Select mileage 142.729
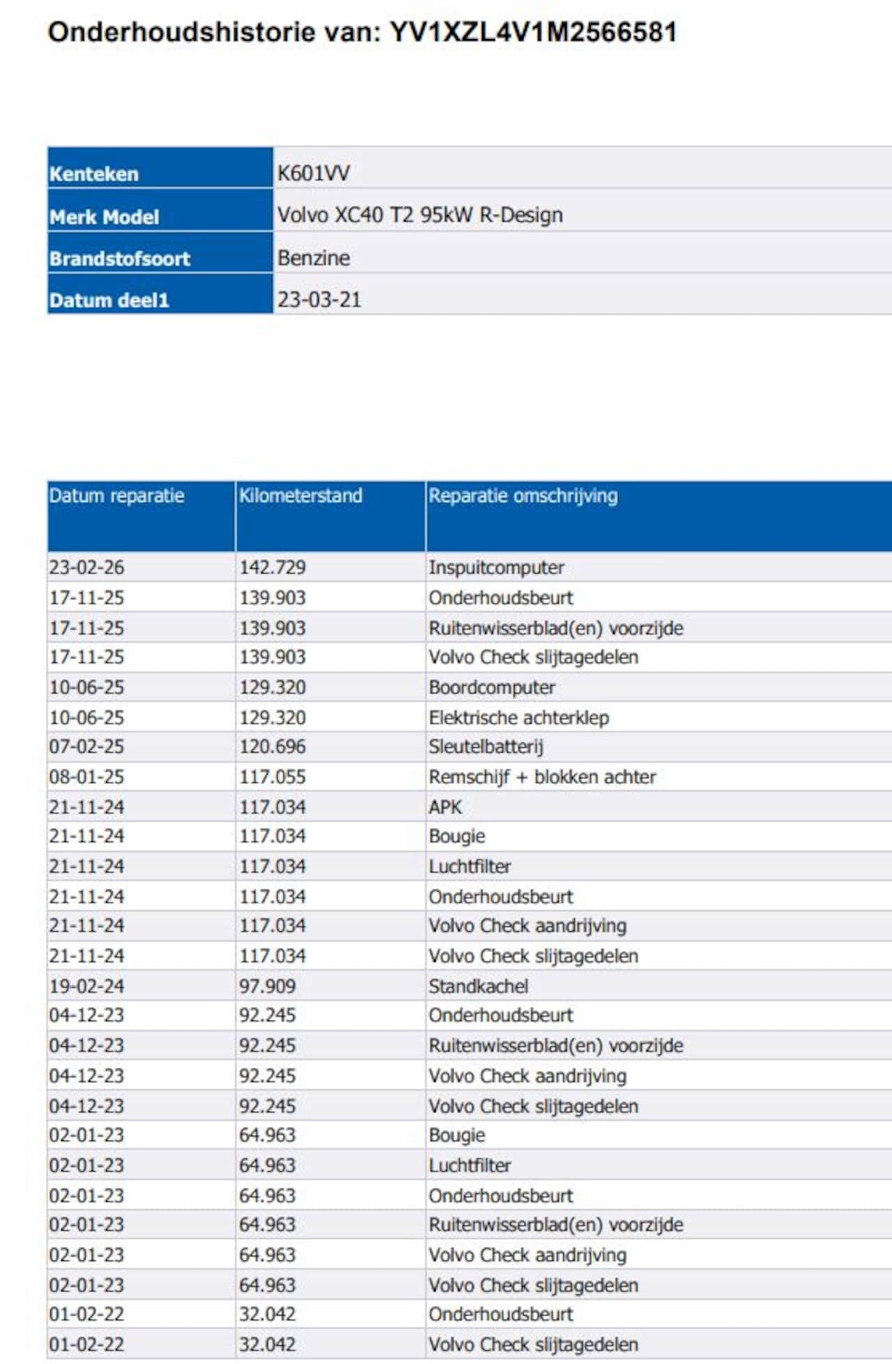This screenshot has width=892, height=1364. click(272, 567)
